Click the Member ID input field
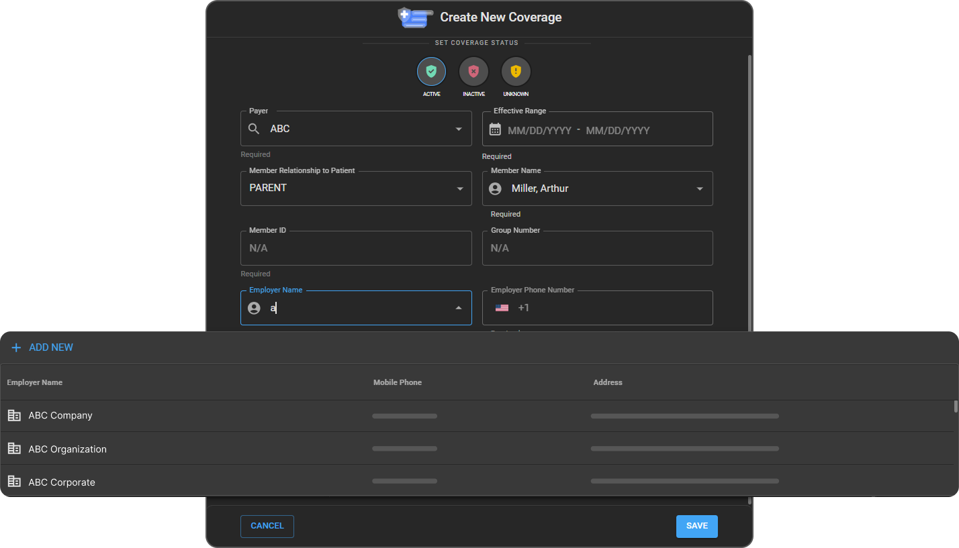 pos(356,248)
